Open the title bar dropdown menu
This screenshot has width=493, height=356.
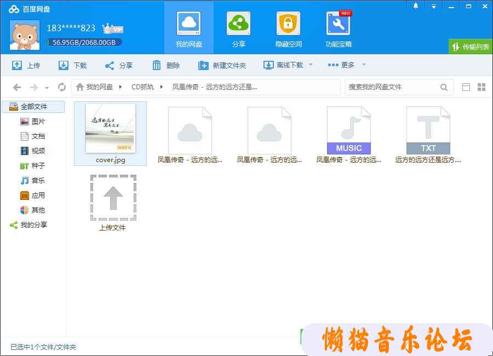pyautogui.click(x=434, y=6)
